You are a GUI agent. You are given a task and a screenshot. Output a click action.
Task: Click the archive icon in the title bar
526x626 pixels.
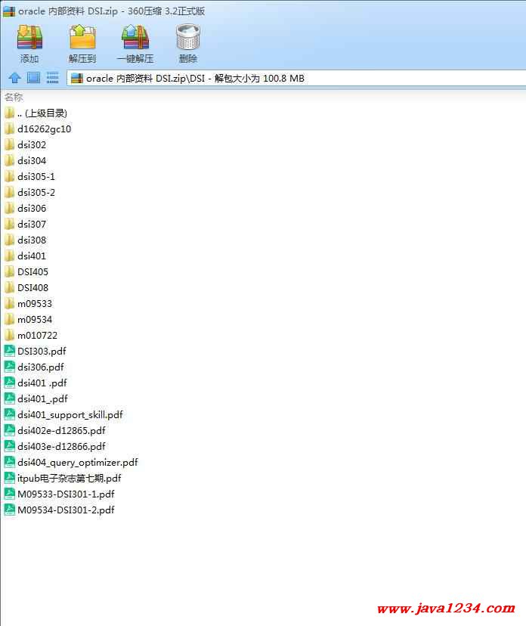pyautogui.click(x=9, y=11)
